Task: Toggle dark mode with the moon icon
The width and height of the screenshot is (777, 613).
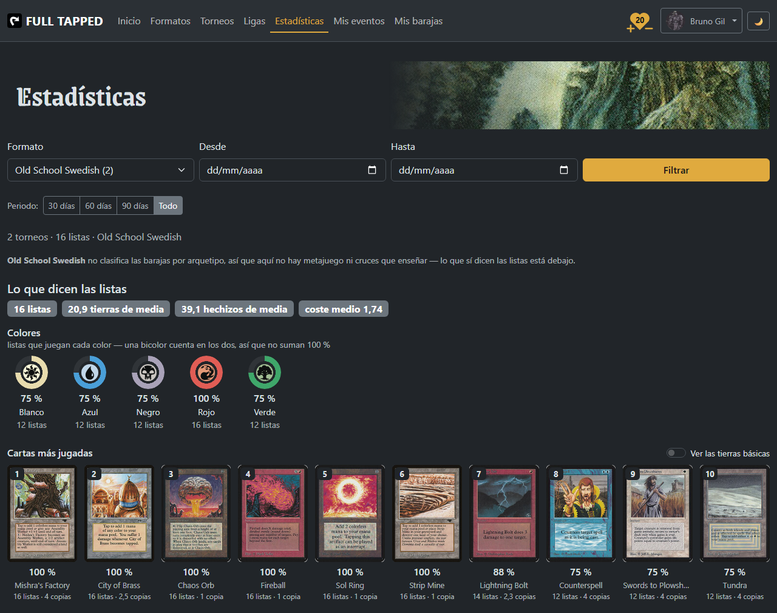Action: click(758, 21)
